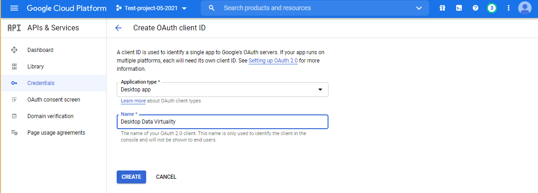Open the Help question mark icon
The height and width of the screenshot is (193, 538).
(x=475, y=8)
